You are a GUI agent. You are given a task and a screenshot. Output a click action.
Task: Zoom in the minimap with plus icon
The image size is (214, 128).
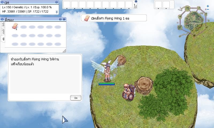[208, 6]
